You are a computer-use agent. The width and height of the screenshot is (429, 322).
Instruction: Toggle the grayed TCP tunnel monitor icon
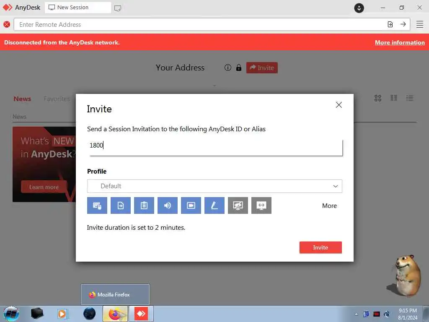[x=261, y=205]
